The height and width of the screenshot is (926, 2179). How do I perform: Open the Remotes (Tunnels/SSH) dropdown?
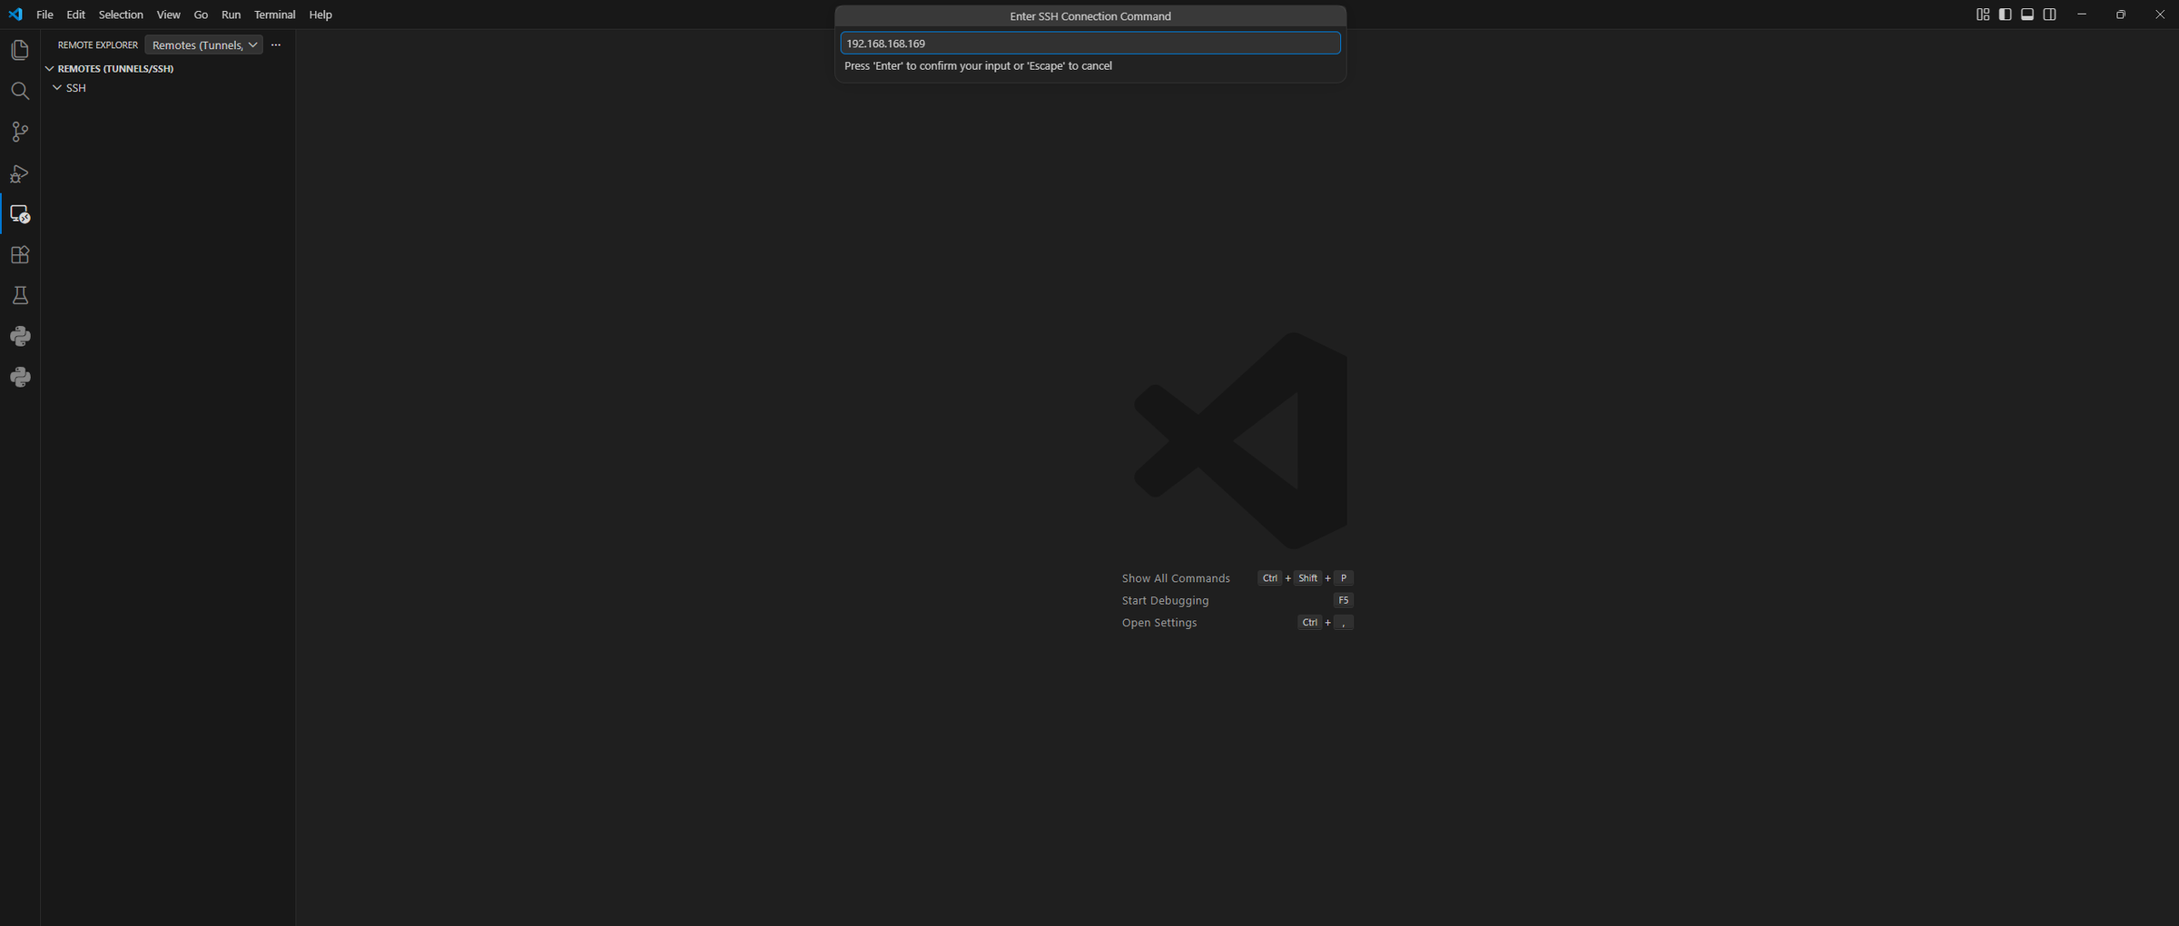pos(203,44)
